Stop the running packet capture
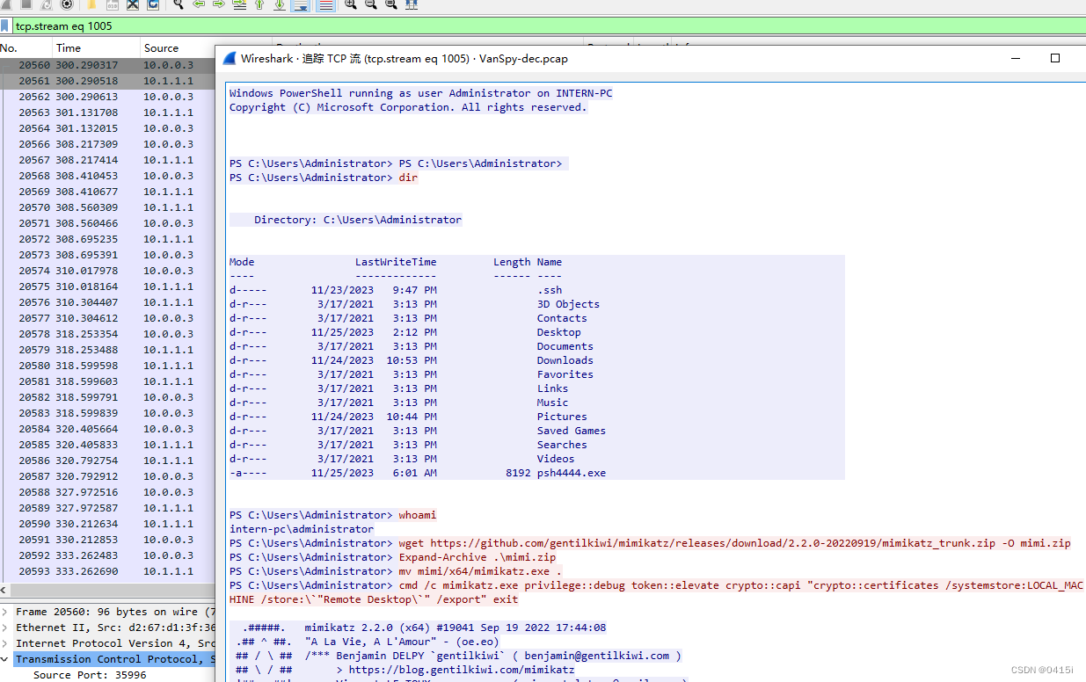This screenshot has width=1086, height=682. pos(26,4)
